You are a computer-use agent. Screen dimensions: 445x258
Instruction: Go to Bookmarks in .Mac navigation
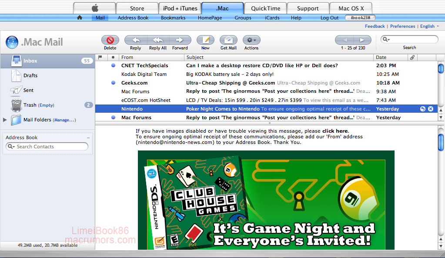point(173,17)
